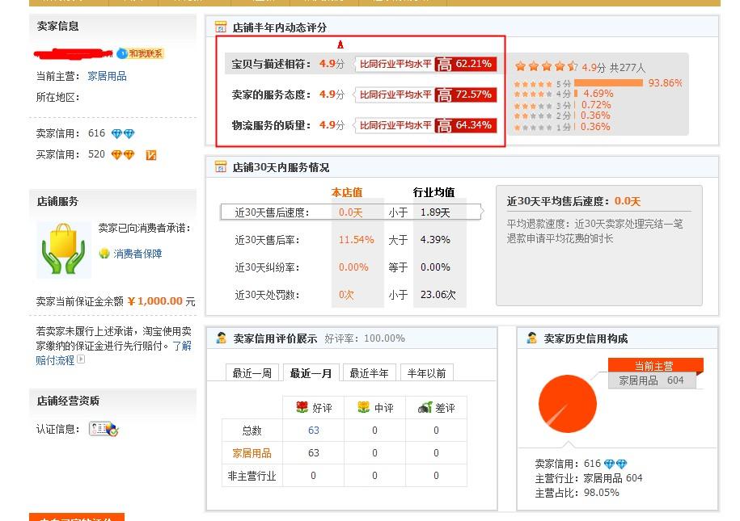This screenshot has height=521, width=740.
Task: Click the orange badge icon after buyer credit diamonds
Action: 151,154
